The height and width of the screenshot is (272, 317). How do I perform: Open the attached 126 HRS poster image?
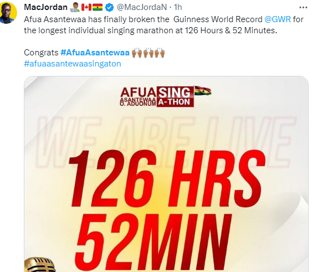pyautogui.click(x=166, y=174)
